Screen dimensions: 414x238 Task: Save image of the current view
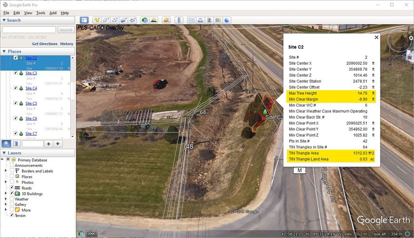209,20
